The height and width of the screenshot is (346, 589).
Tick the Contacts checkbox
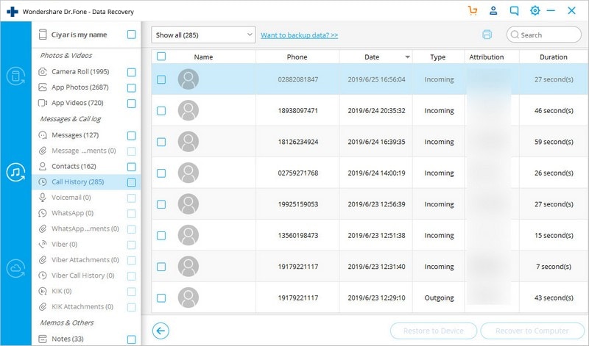132,167
